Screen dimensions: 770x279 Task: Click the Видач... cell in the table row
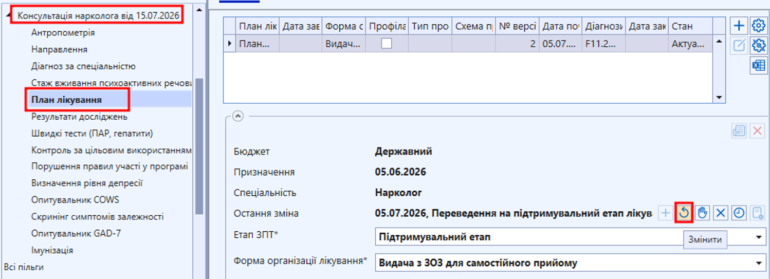point(344,44)
